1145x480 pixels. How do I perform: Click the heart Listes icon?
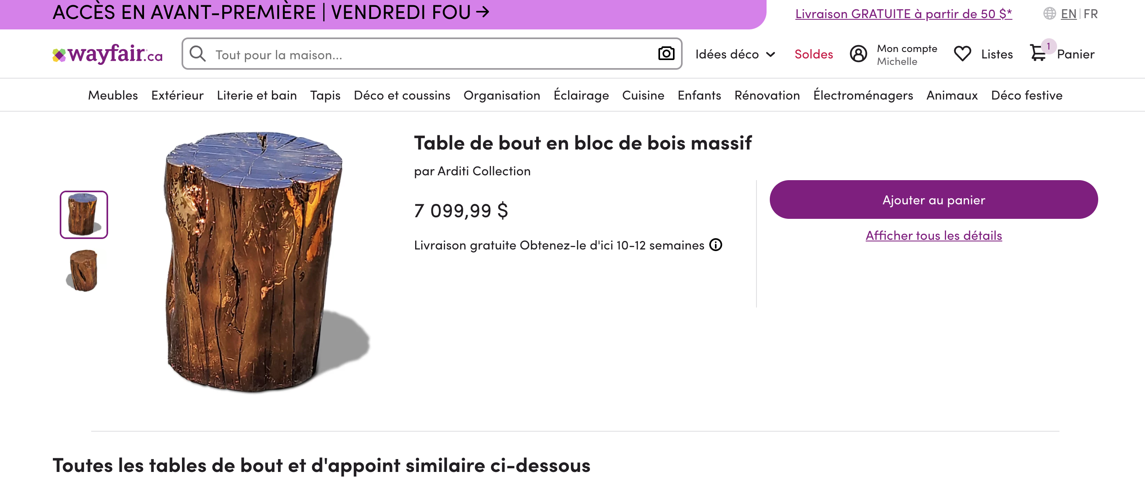[x=962, y=54]
